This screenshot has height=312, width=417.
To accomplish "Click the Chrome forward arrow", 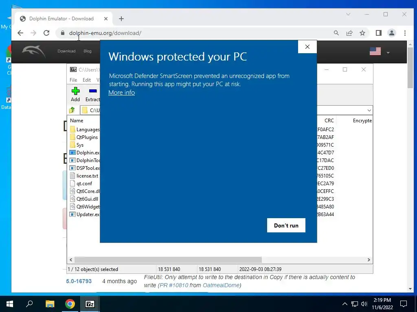I will (33, 33).
